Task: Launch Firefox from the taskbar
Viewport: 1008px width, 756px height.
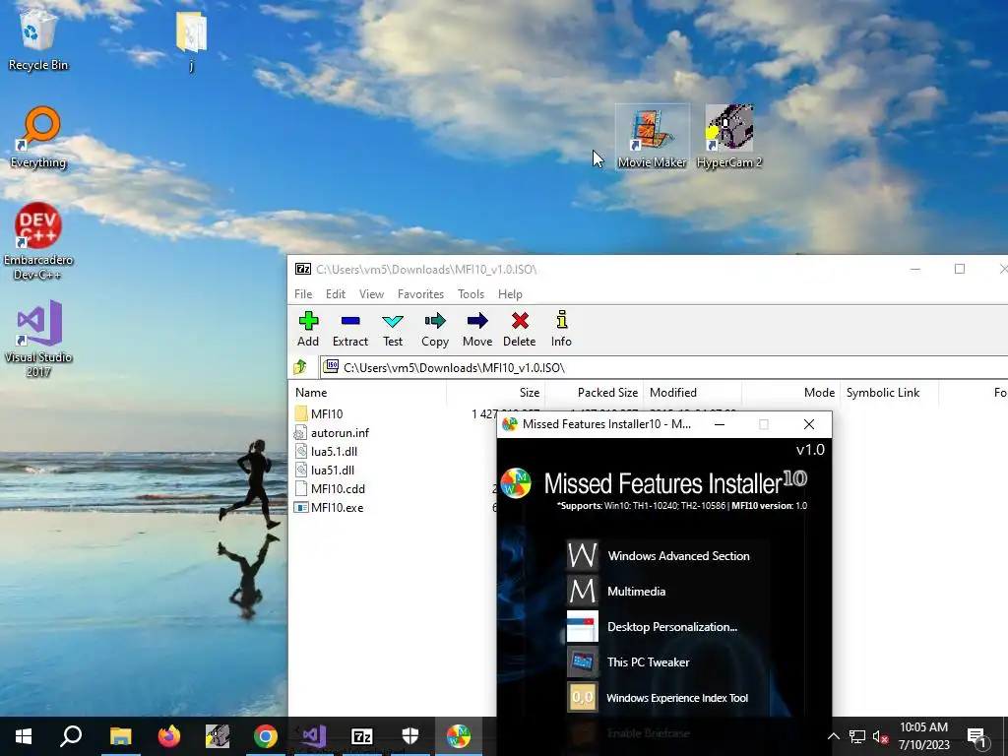Action: (x=169, y=736)
